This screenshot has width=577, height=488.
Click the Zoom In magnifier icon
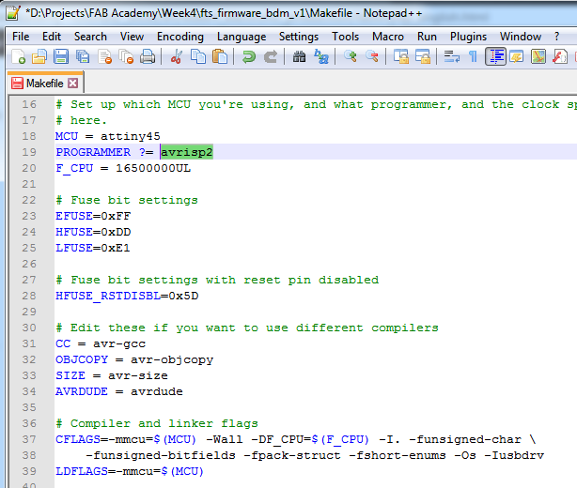click(350, 56)
